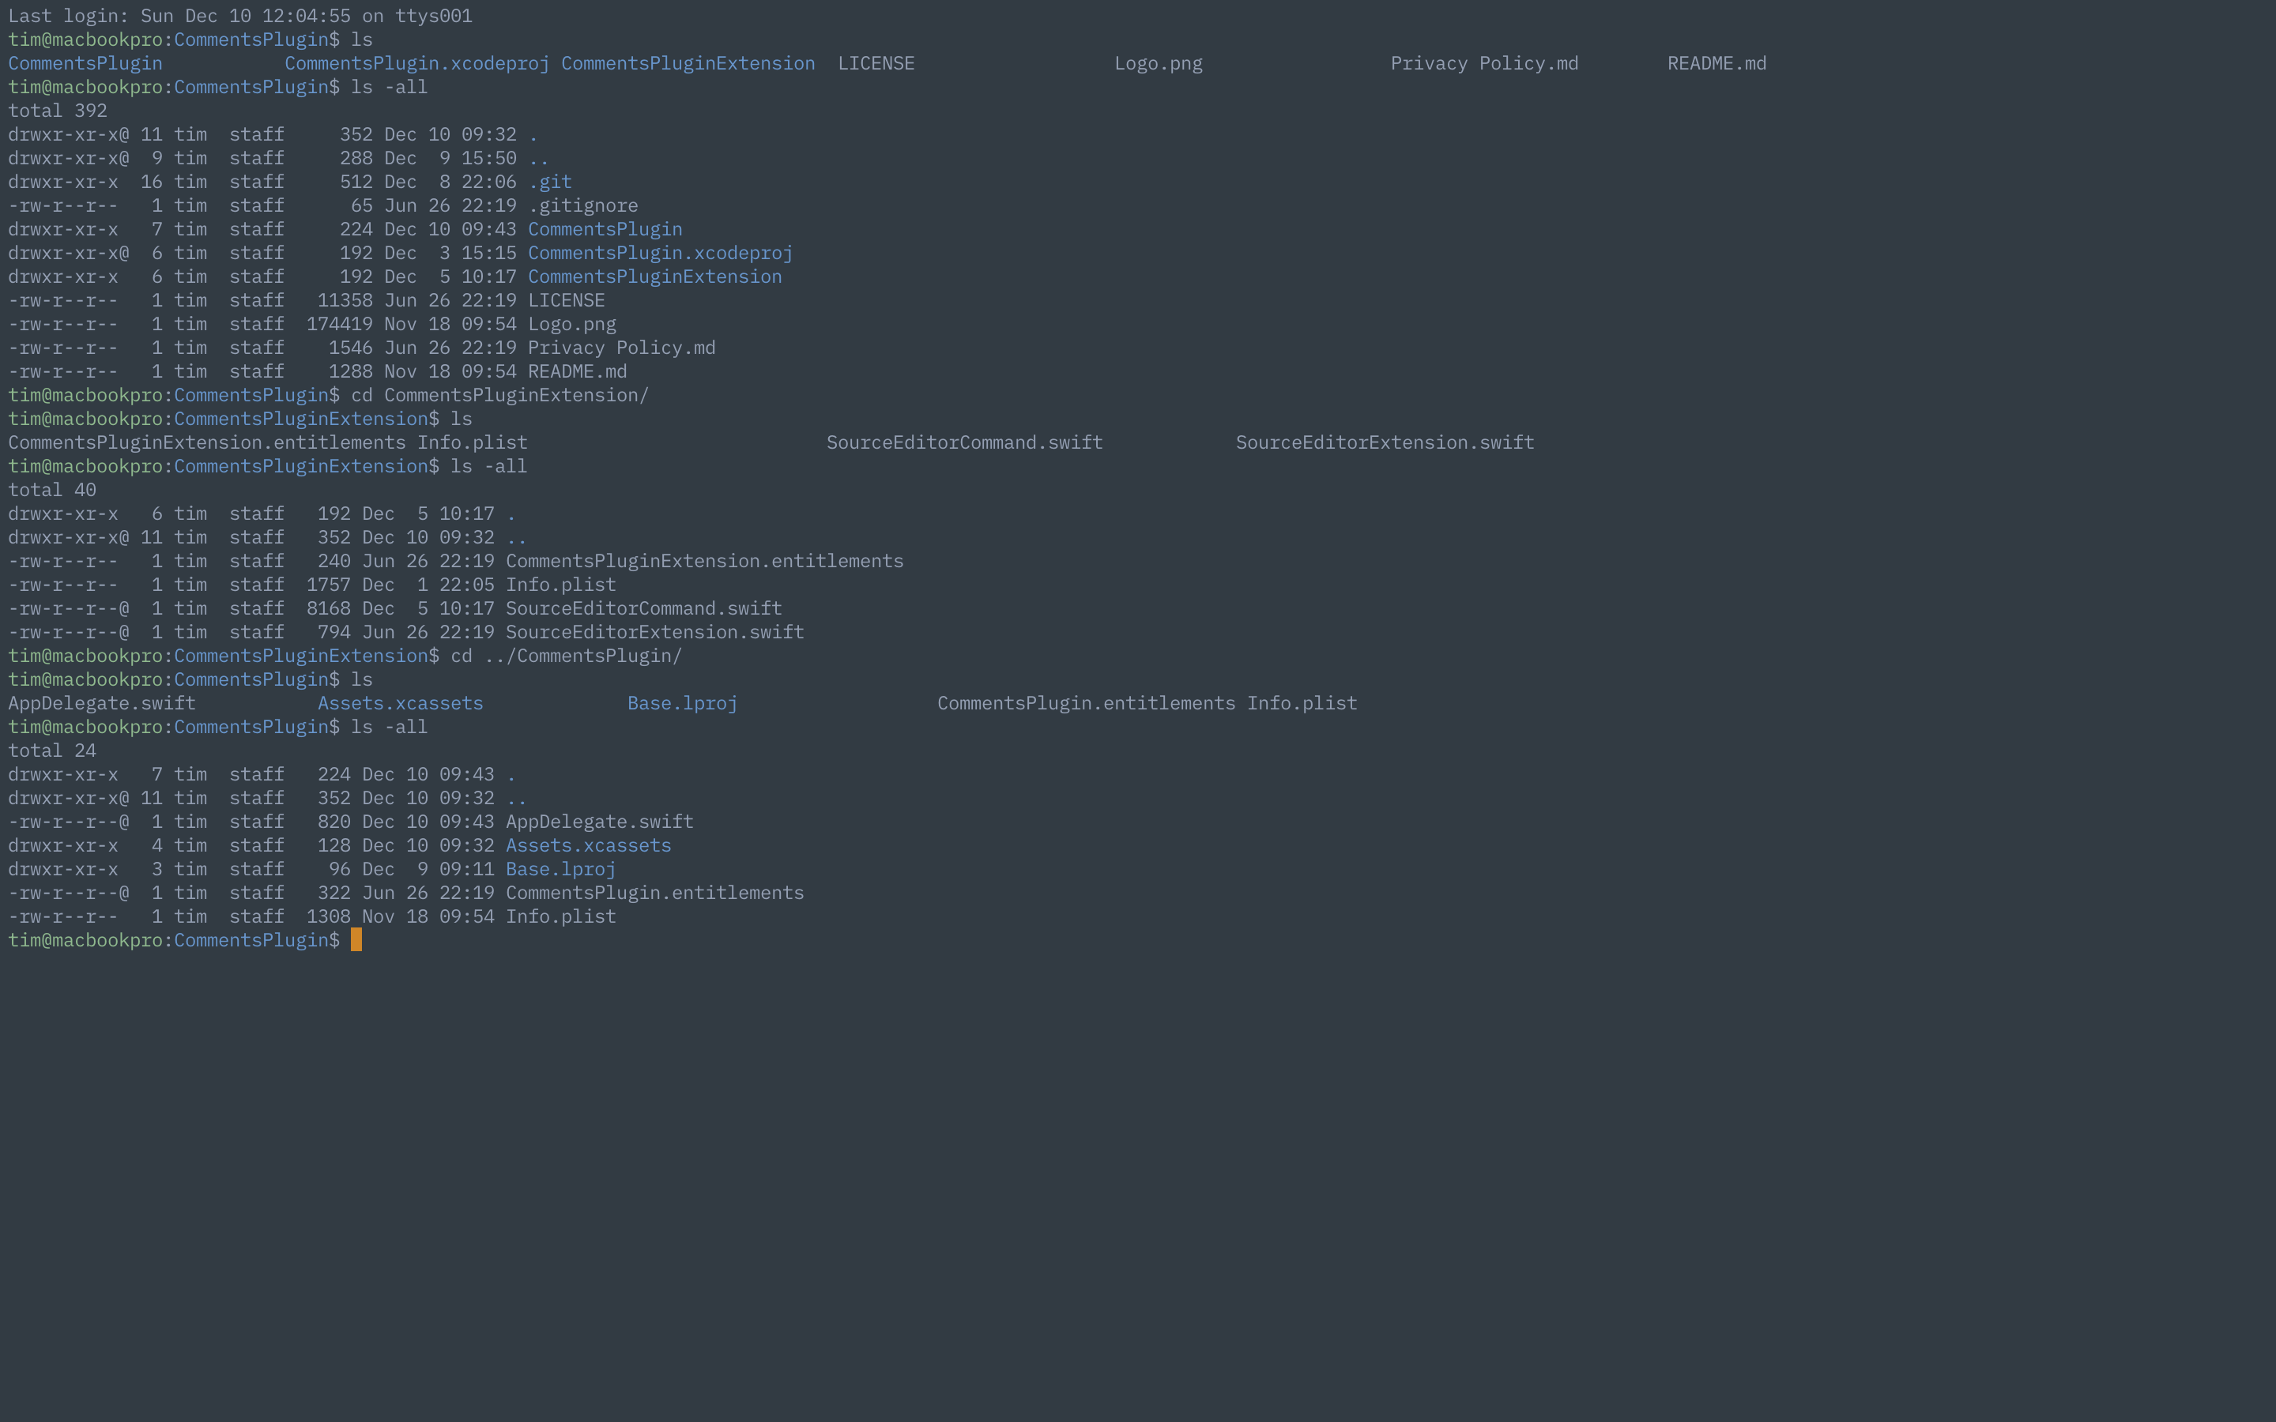The width and height of the screenshot is (2276, 1422).
Task: Click the timestamp "22:06"
Action: pyautogui.click(x=489, y=182)
